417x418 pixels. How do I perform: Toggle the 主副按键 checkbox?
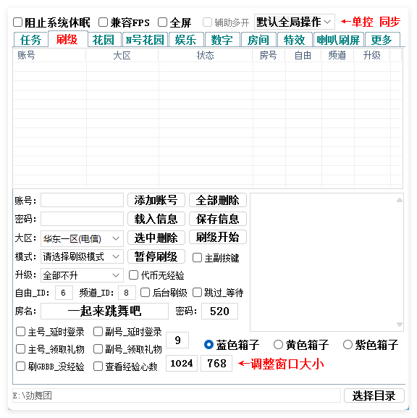(197, 257)
